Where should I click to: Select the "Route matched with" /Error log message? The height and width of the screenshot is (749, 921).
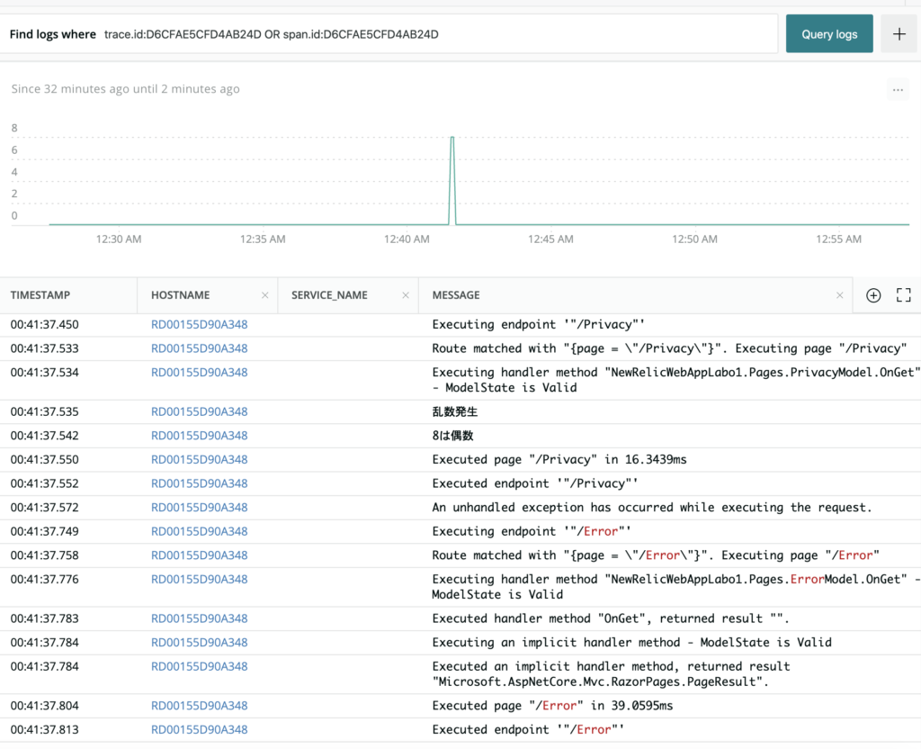[x=656, y=555]
